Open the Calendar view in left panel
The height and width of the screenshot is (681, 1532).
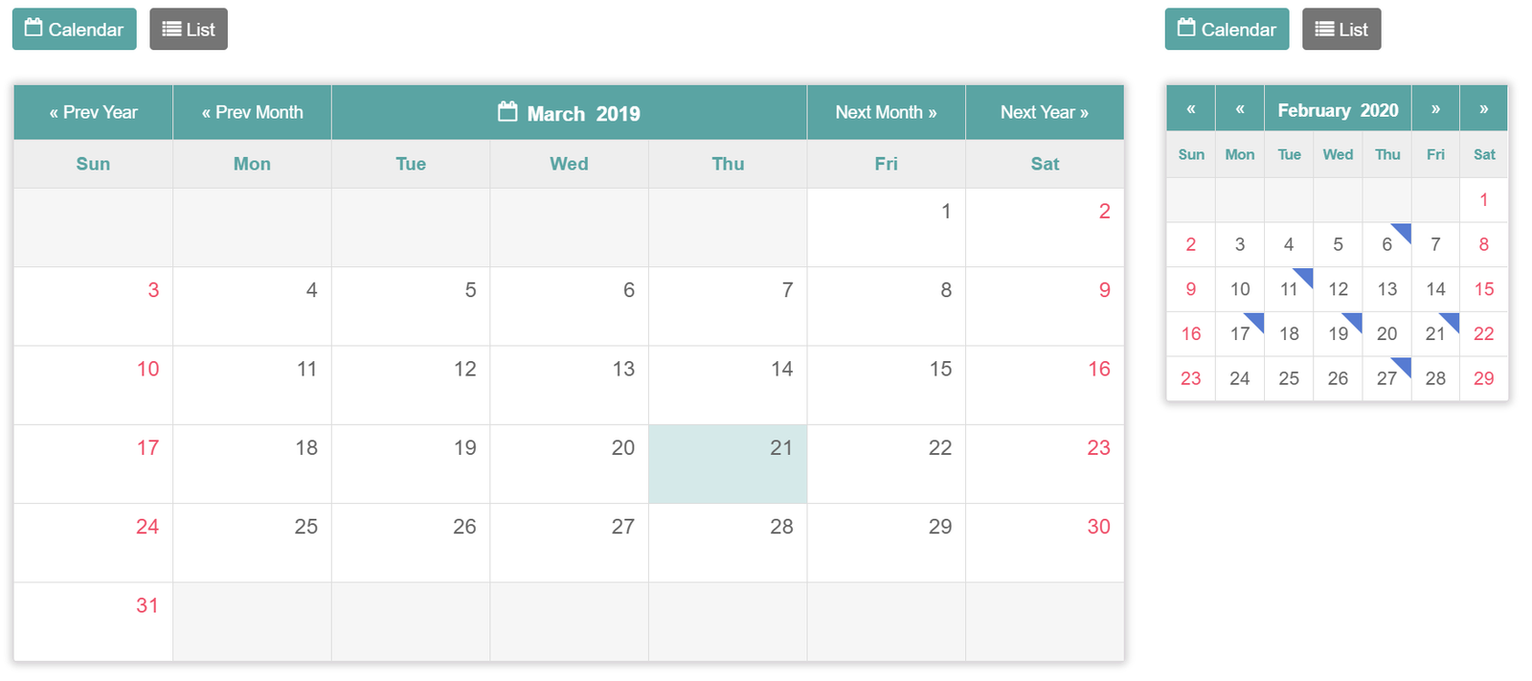tap(75, 29)
